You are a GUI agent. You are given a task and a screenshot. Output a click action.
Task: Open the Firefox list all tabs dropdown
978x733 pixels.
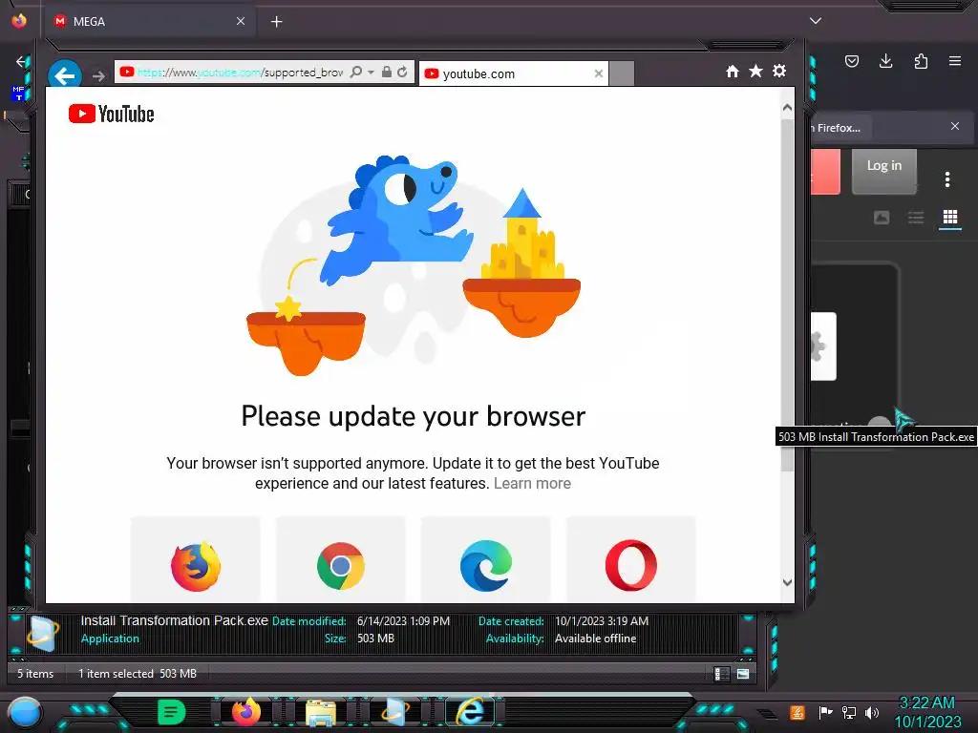pos(816,21)
